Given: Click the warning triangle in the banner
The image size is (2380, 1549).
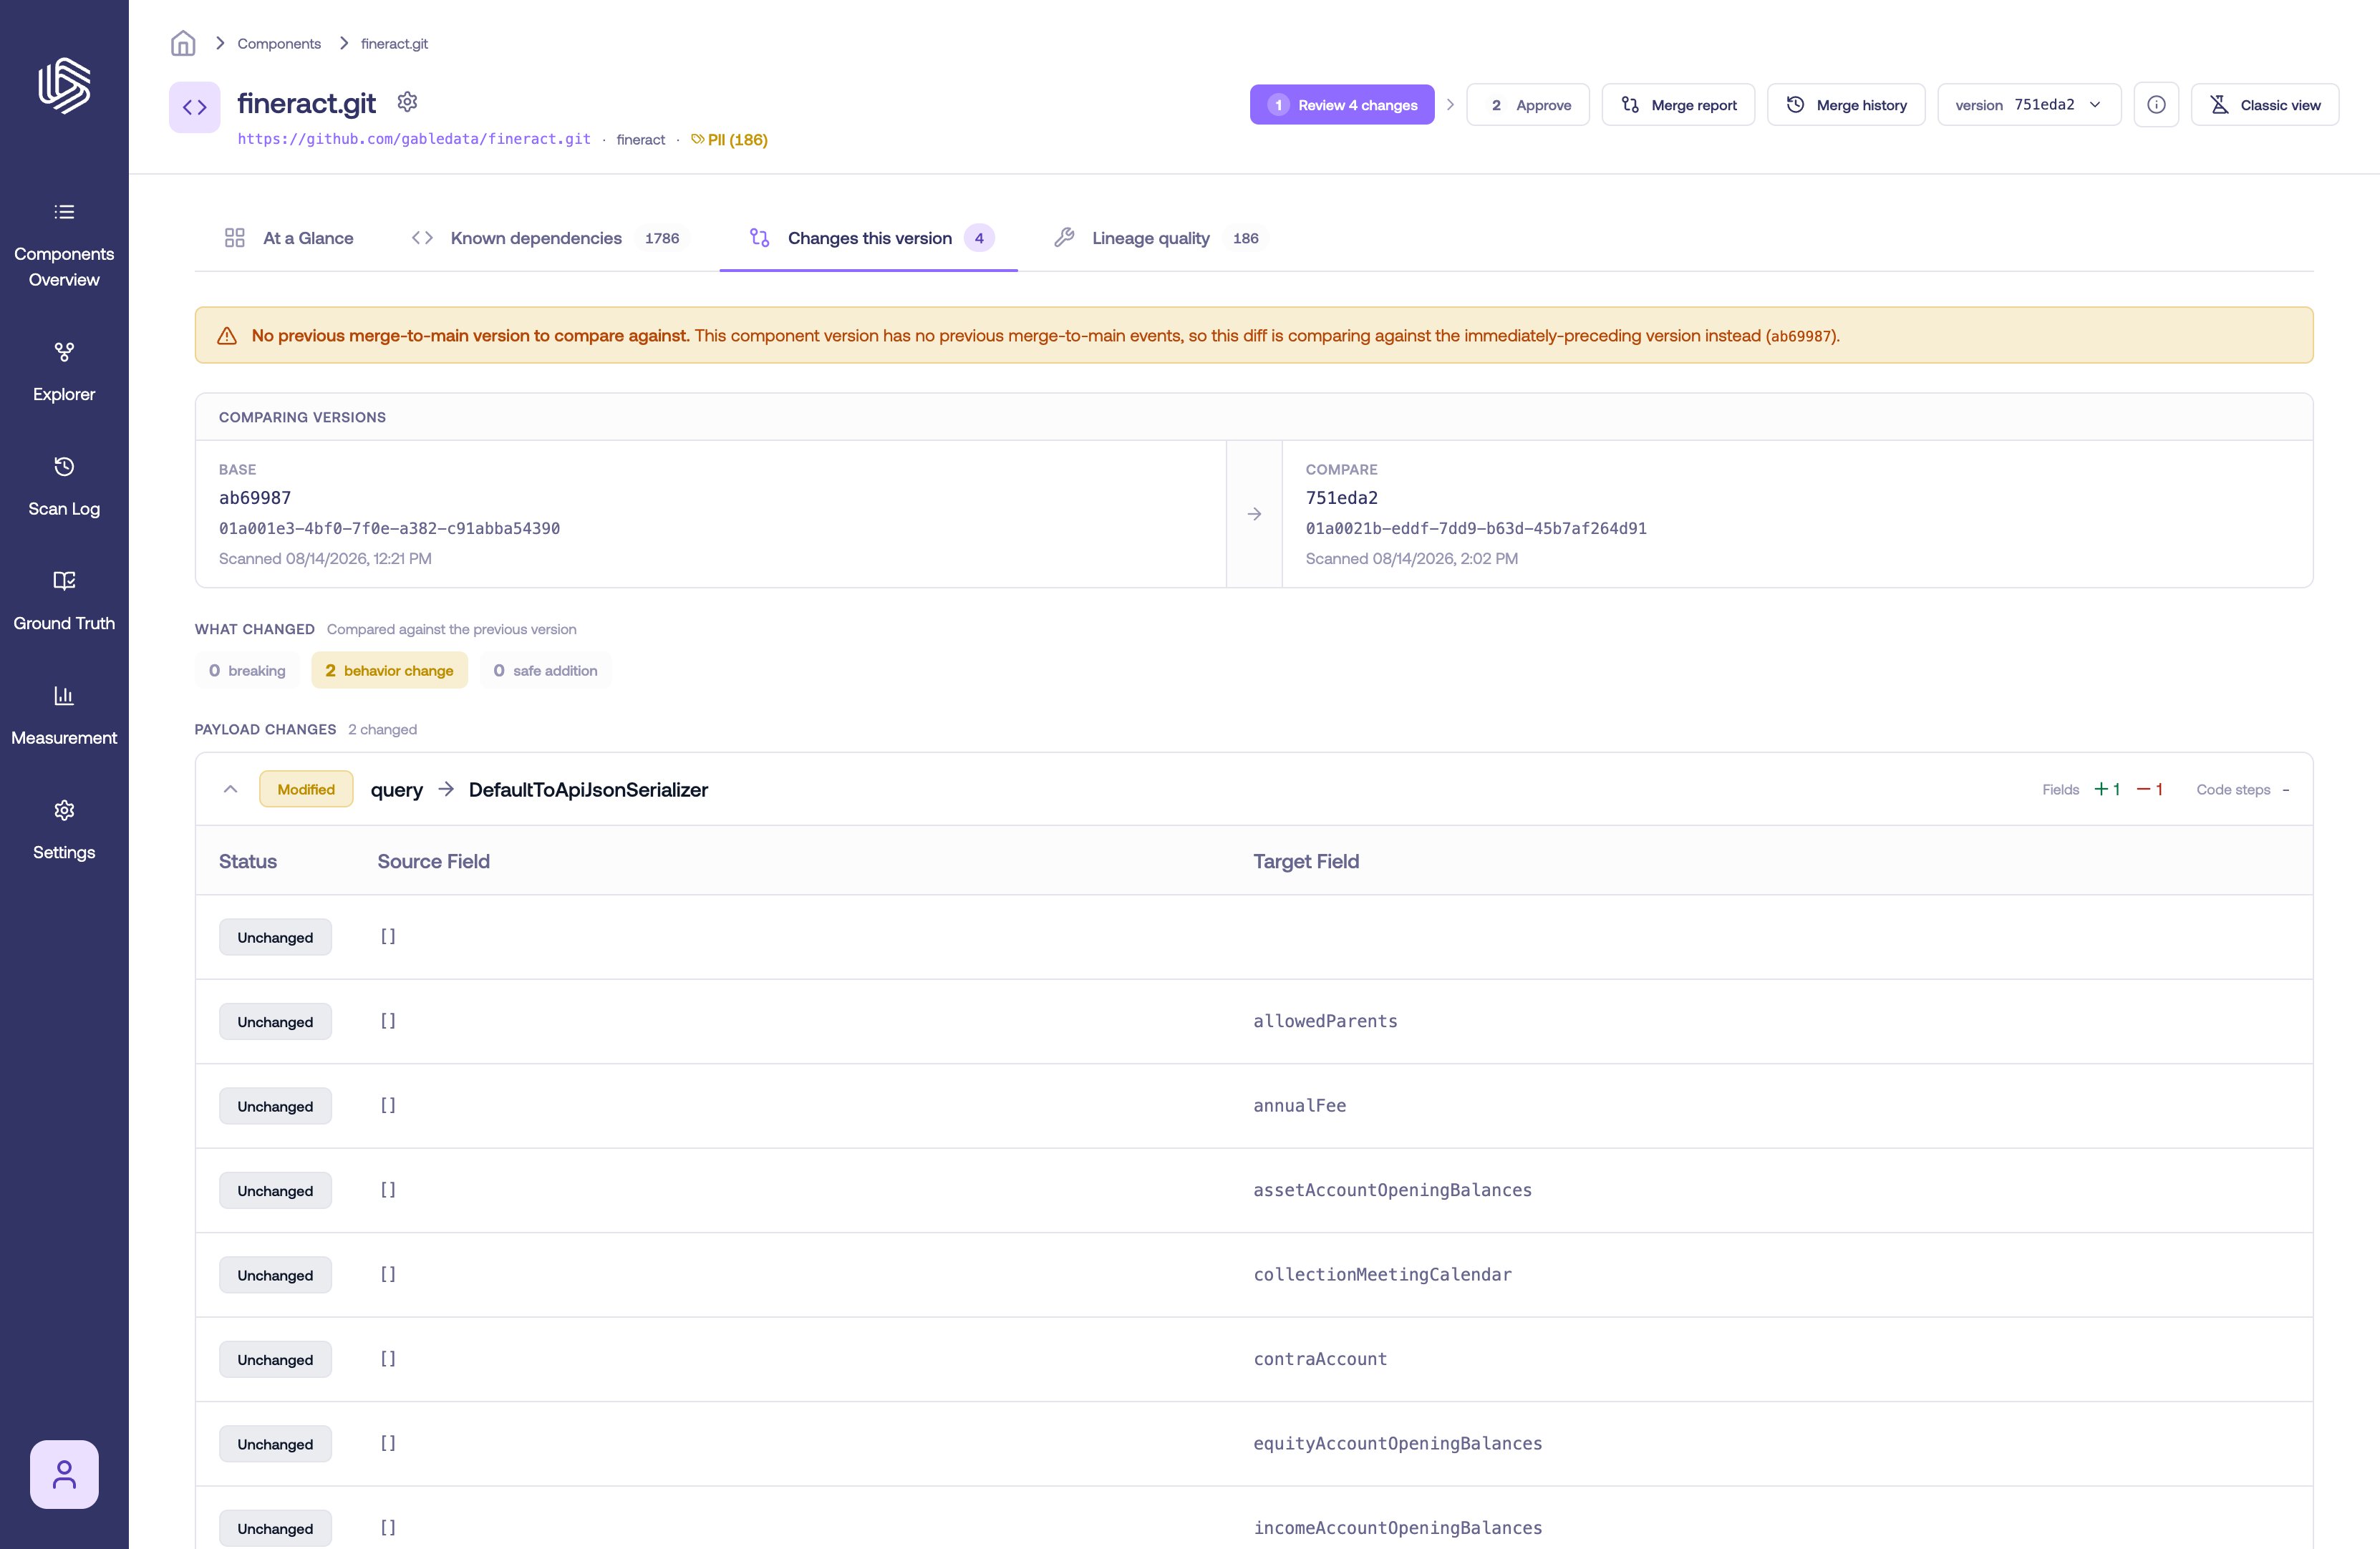Looking at the screenshot, I should point(227,336).
